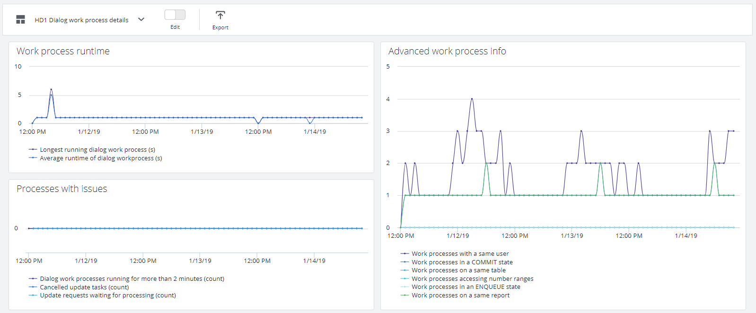This screenshot has height=313, width=756.
Task: Click the 1/14/19 label in Processes with issues chart
Action: 314,261
